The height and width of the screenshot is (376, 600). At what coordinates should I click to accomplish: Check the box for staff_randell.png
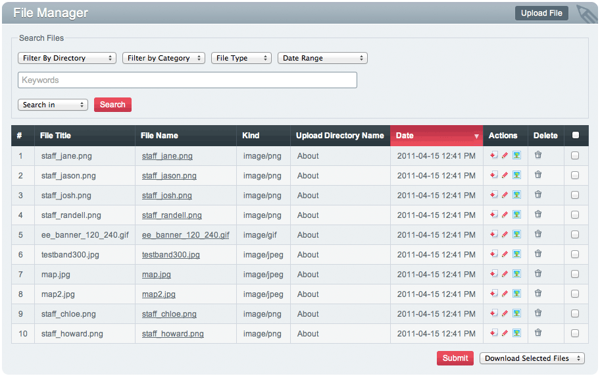(575, 215)
